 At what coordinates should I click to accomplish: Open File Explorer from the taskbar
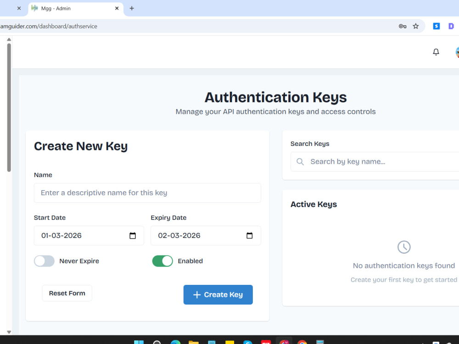click(194, 342)
